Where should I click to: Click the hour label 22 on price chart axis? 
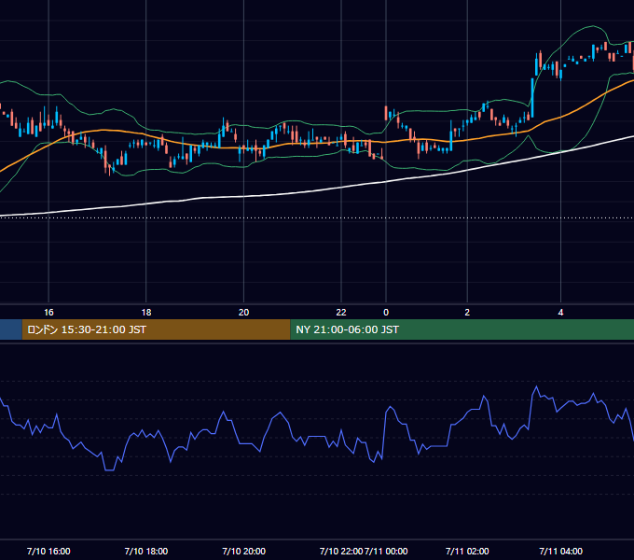[341, 313]
